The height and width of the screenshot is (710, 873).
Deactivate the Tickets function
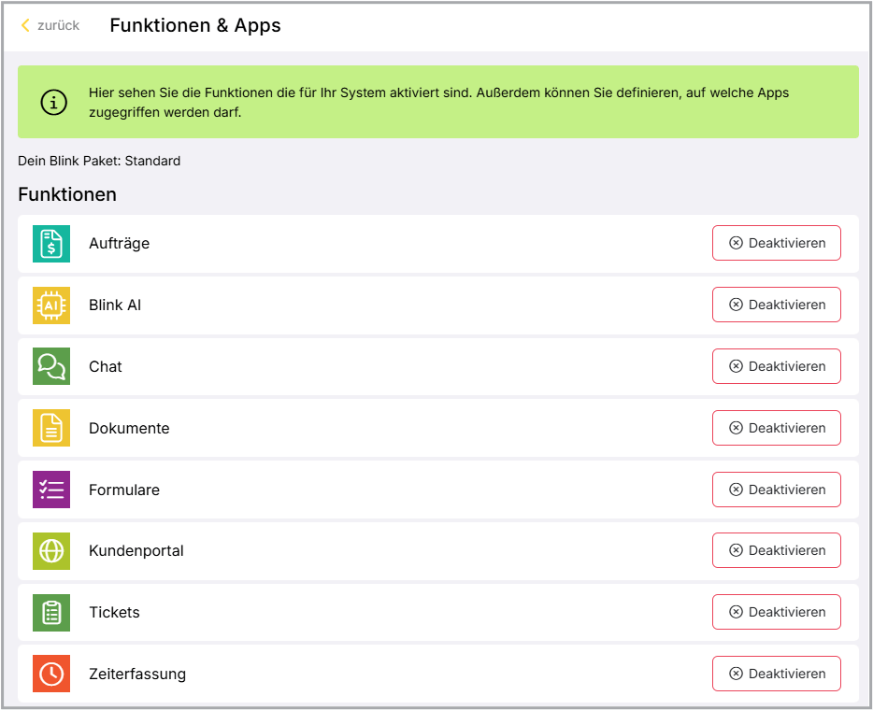[x=777, y=612]
